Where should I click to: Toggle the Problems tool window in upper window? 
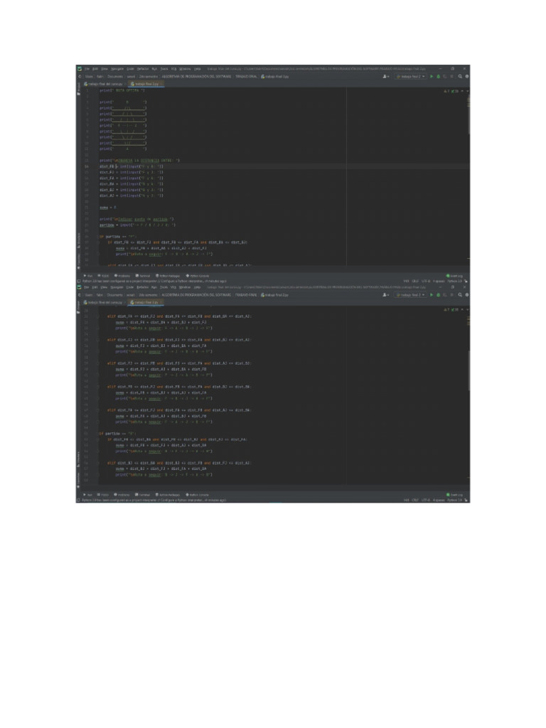pyautogui.click(x=122, y=275)
